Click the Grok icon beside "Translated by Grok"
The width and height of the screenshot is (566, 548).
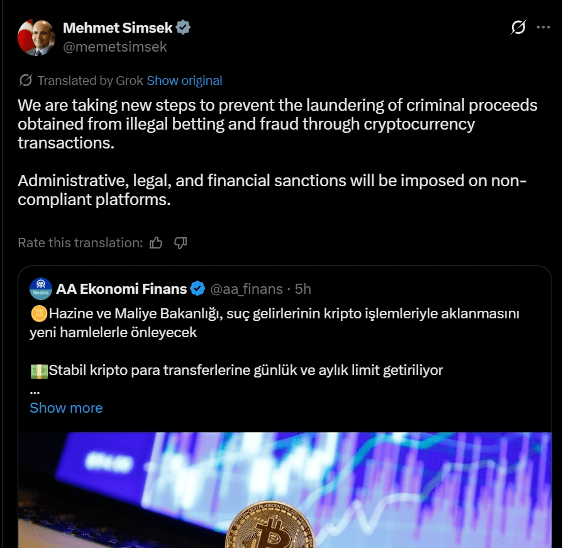[x=26, y=81]
